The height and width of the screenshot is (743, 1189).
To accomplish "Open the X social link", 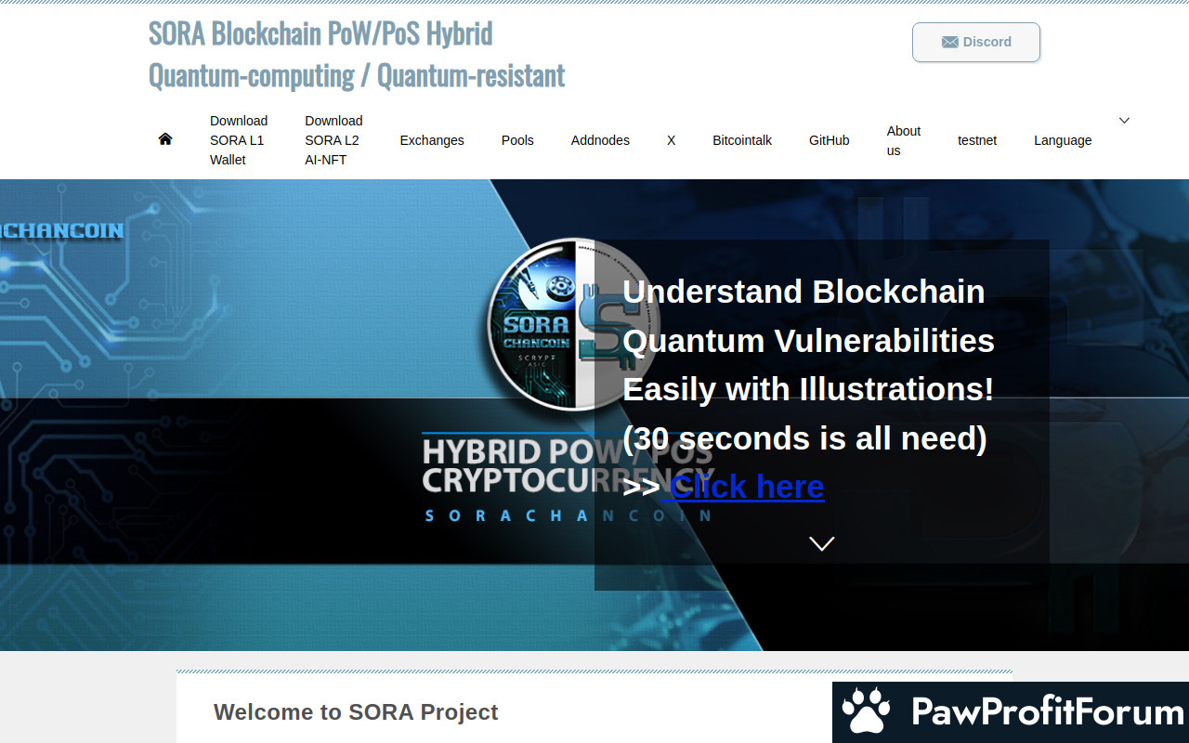I will [x=671, y=140].
